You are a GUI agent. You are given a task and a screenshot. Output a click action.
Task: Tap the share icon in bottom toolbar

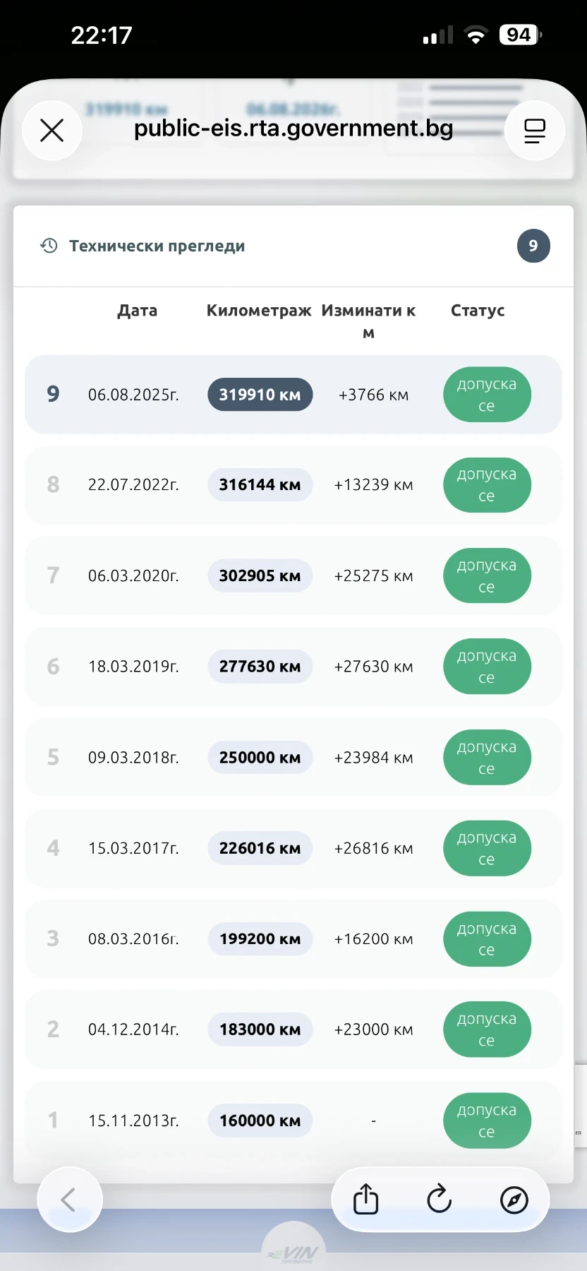click(x=365, y=1199)
